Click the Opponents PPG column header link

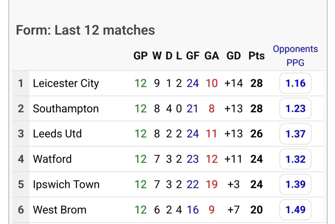(x=295, y=55)
